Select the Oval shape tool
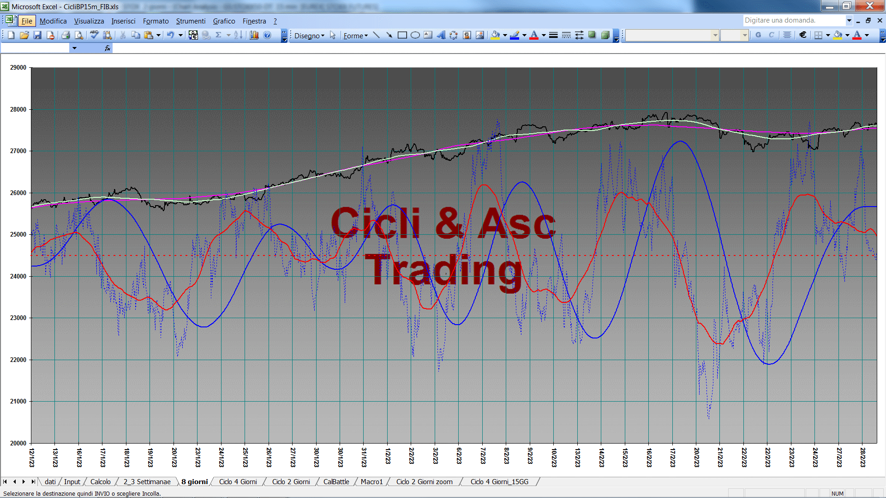Screen dimensions: 886x498 [415, 36]
